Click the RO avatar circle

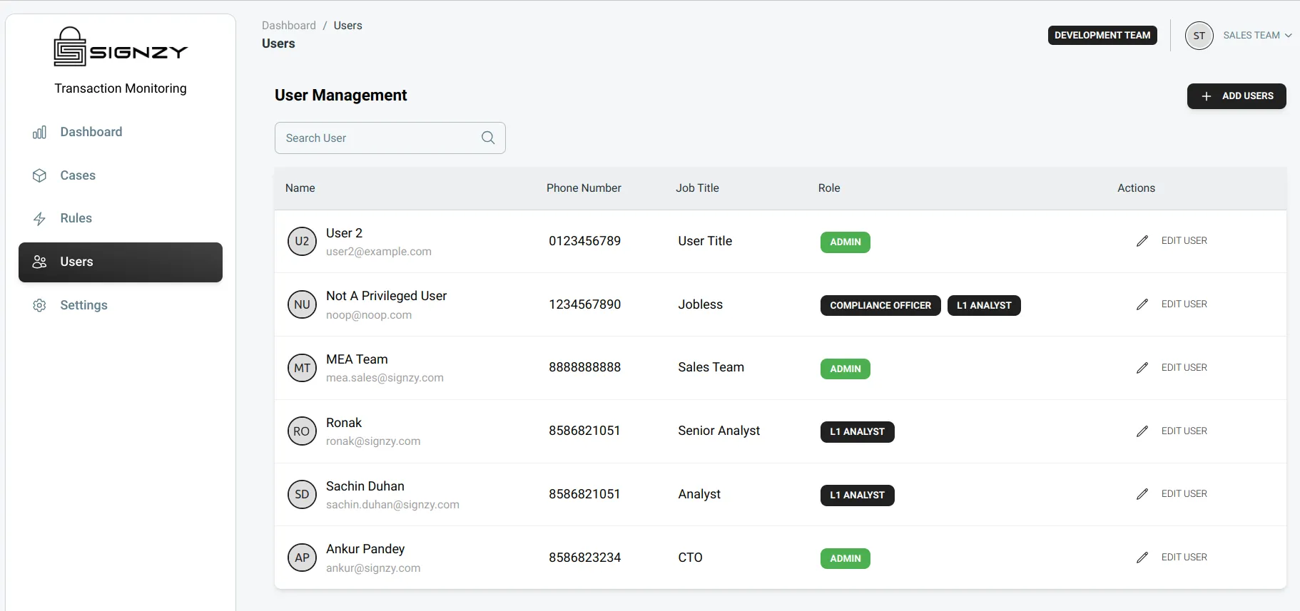click(302, 431)
